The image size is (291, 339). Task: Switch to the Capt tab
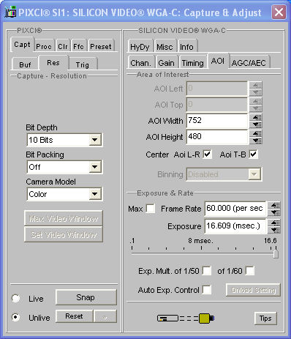(x=22, y=45)
